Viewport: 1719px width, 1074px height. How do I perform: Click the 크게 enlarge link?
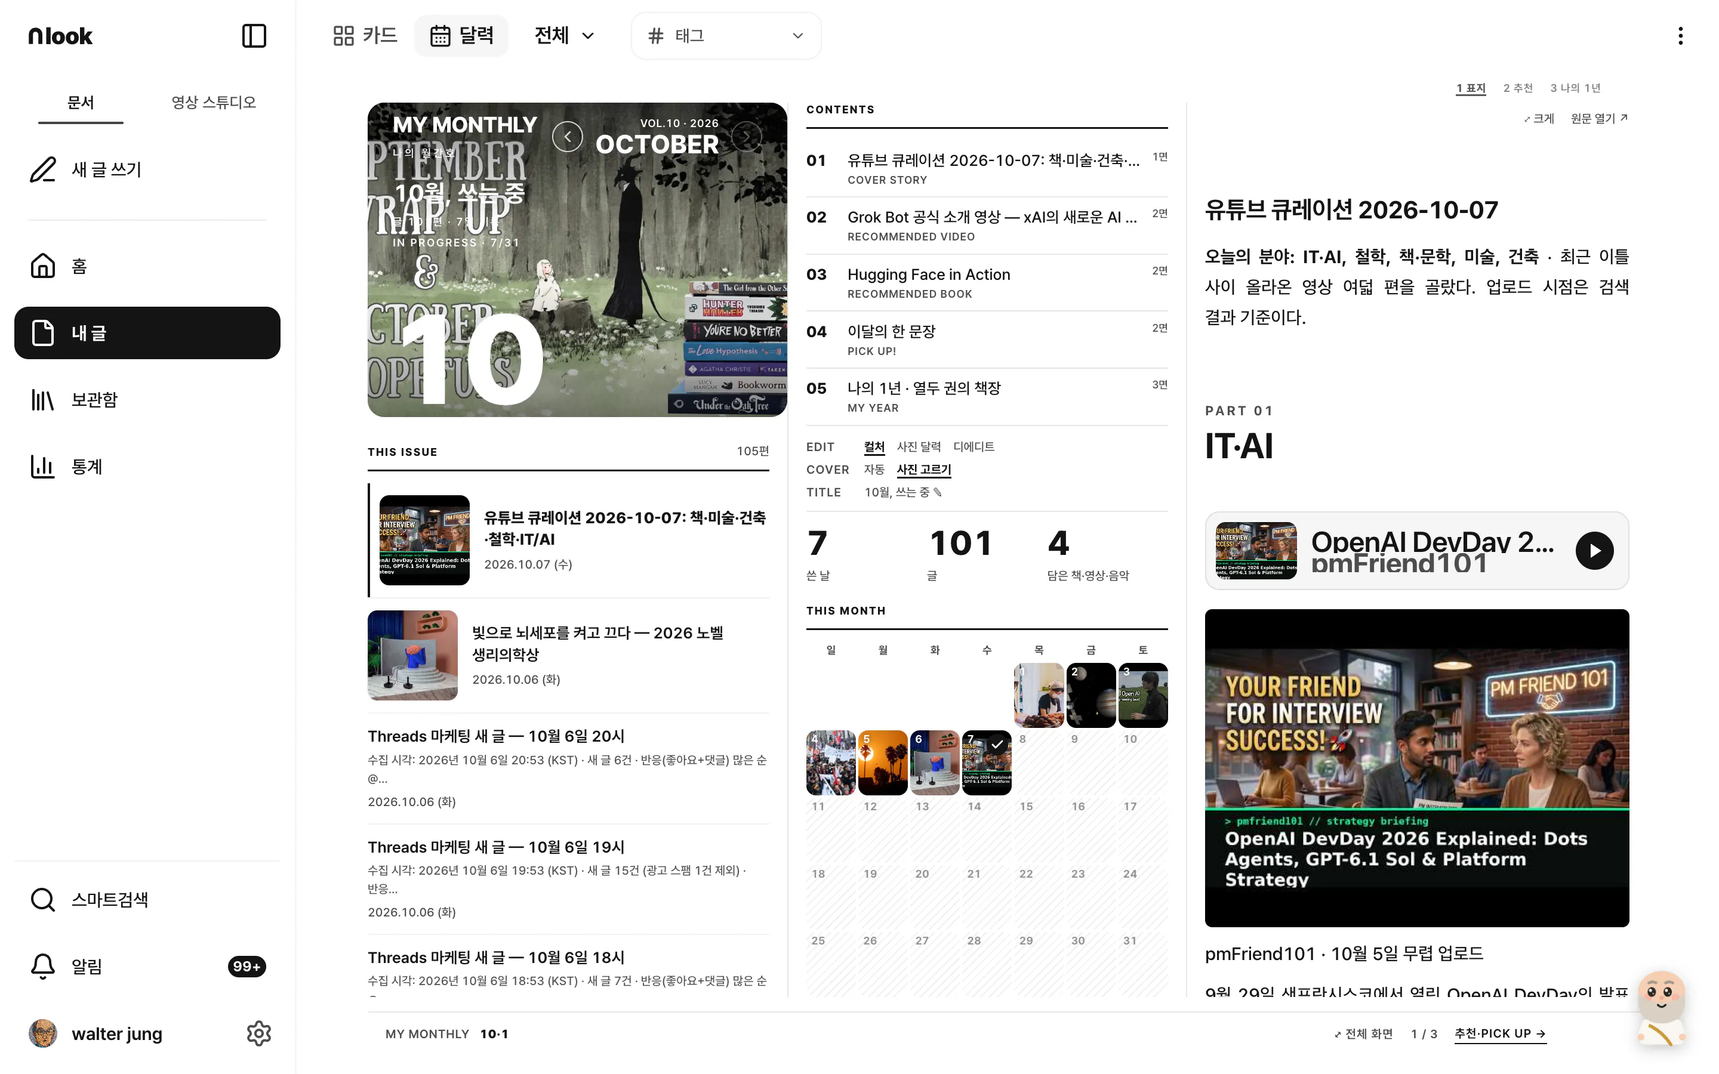(1539, 119)
